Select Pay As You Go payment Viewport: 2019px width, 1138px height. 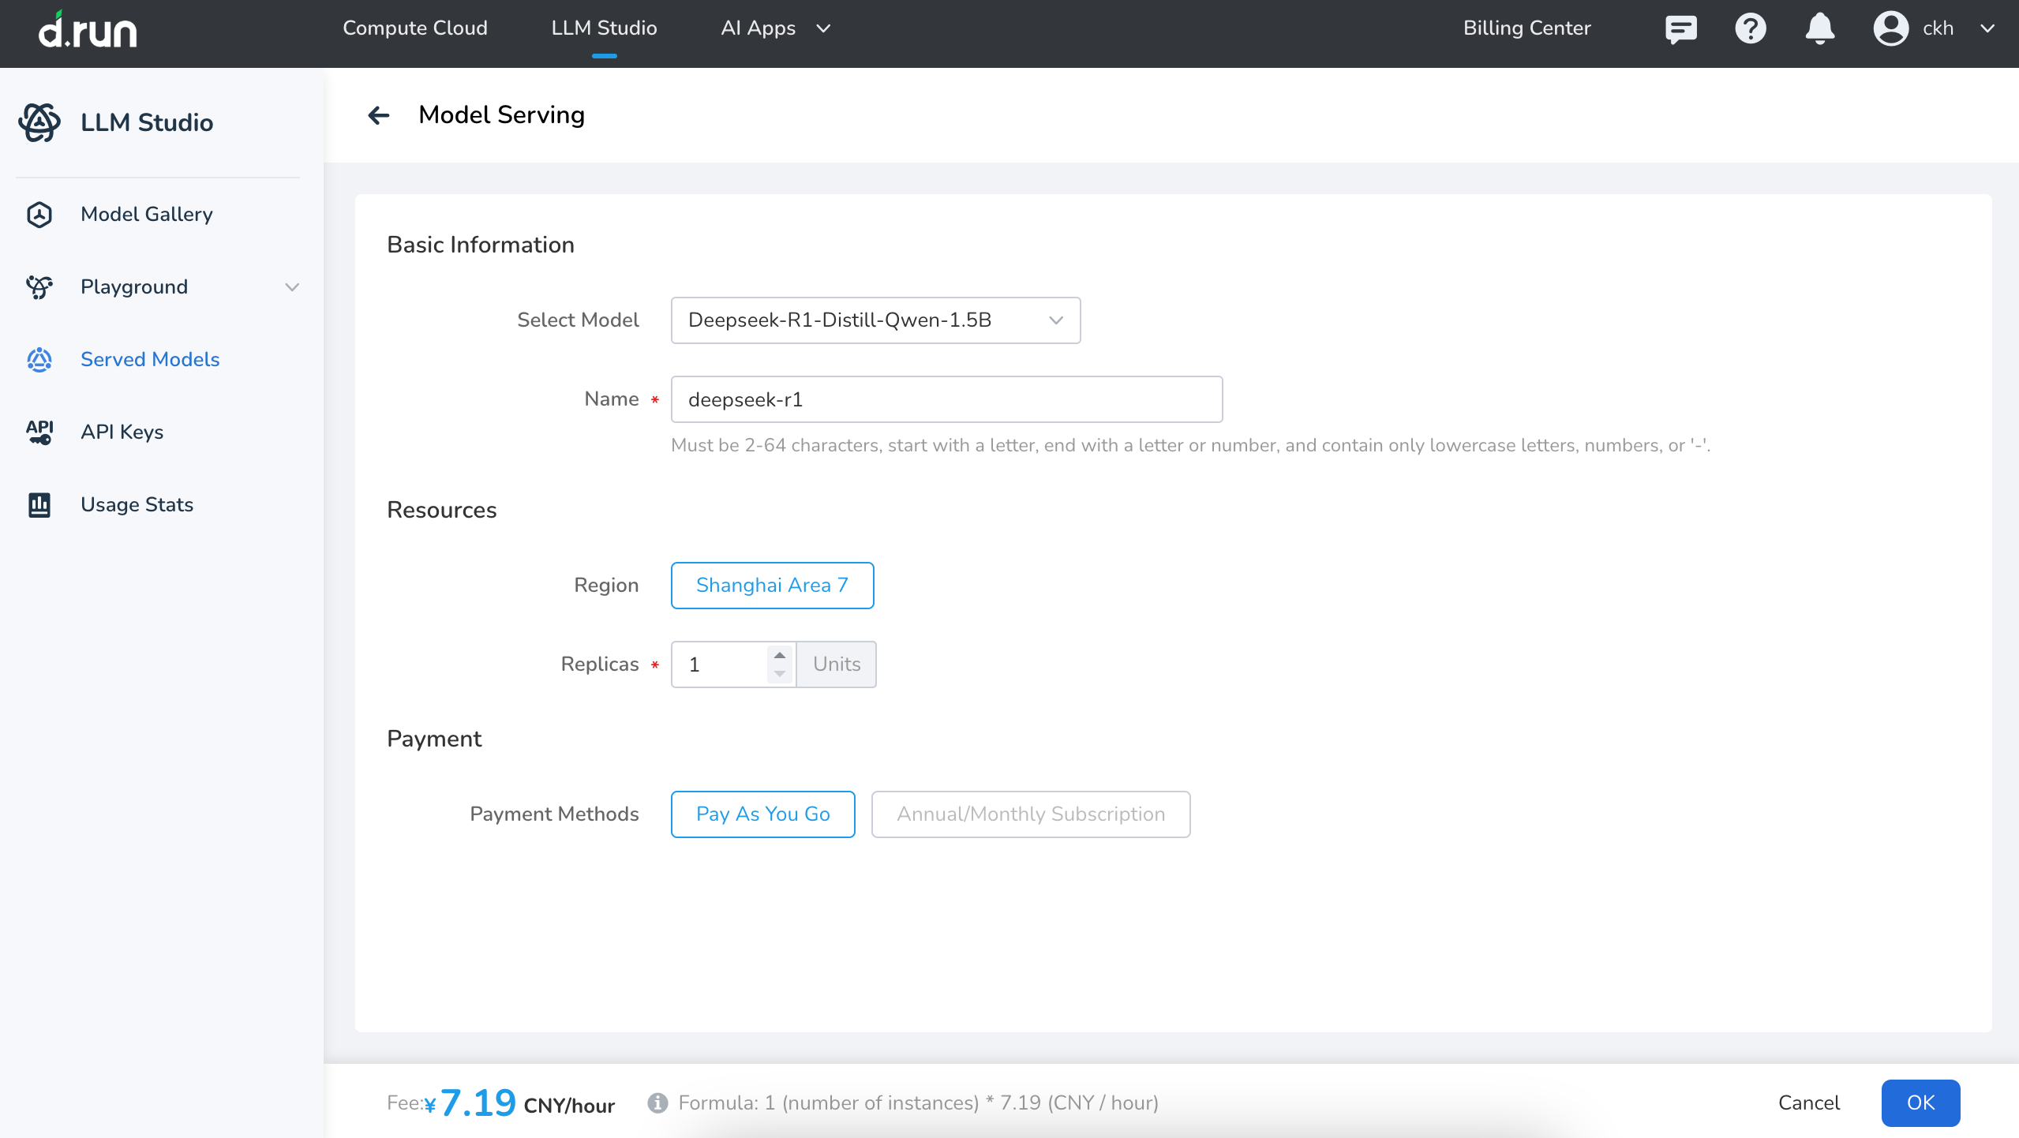(762, 814)
